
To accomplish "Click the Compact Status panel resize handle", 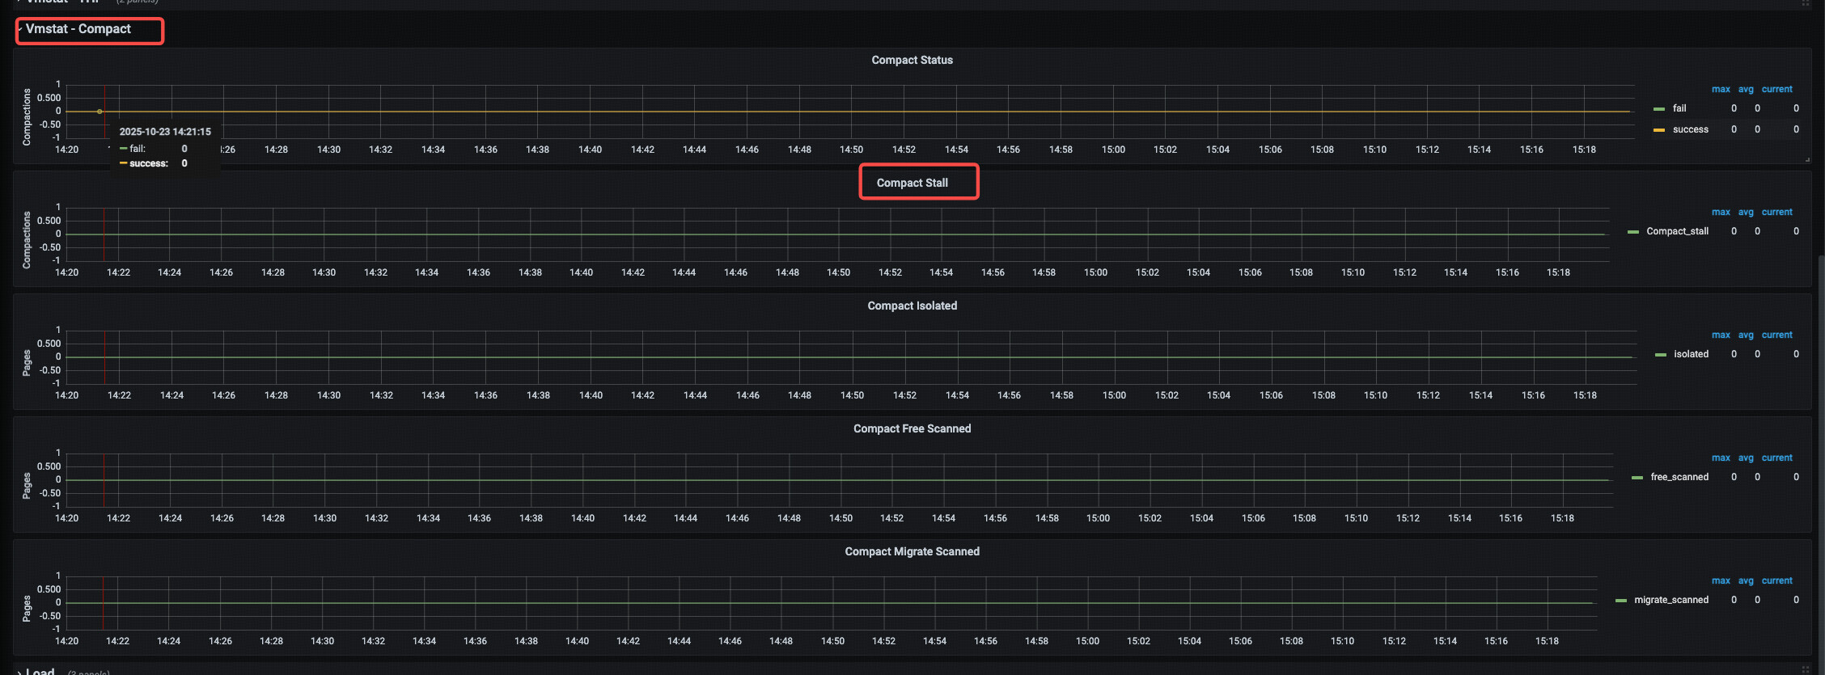I will point(1807,160).
